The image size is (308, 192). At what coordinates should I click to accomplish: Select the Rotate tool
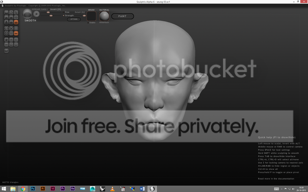[11, 13]
